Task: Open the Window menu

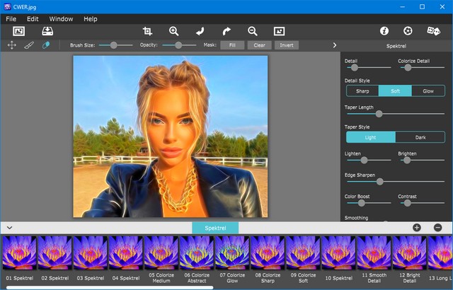Action: pyautogui.click(x=61, y=18)
